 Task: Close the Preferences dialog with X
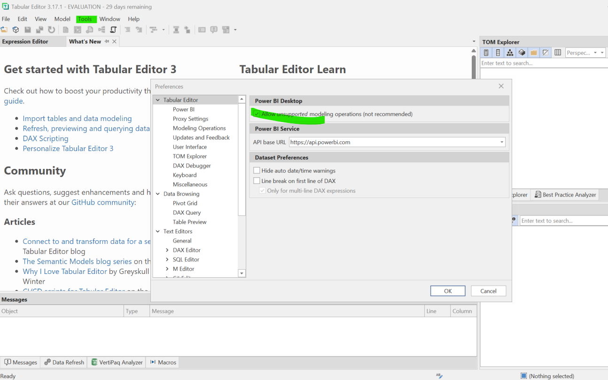click(x=501, y=86)
